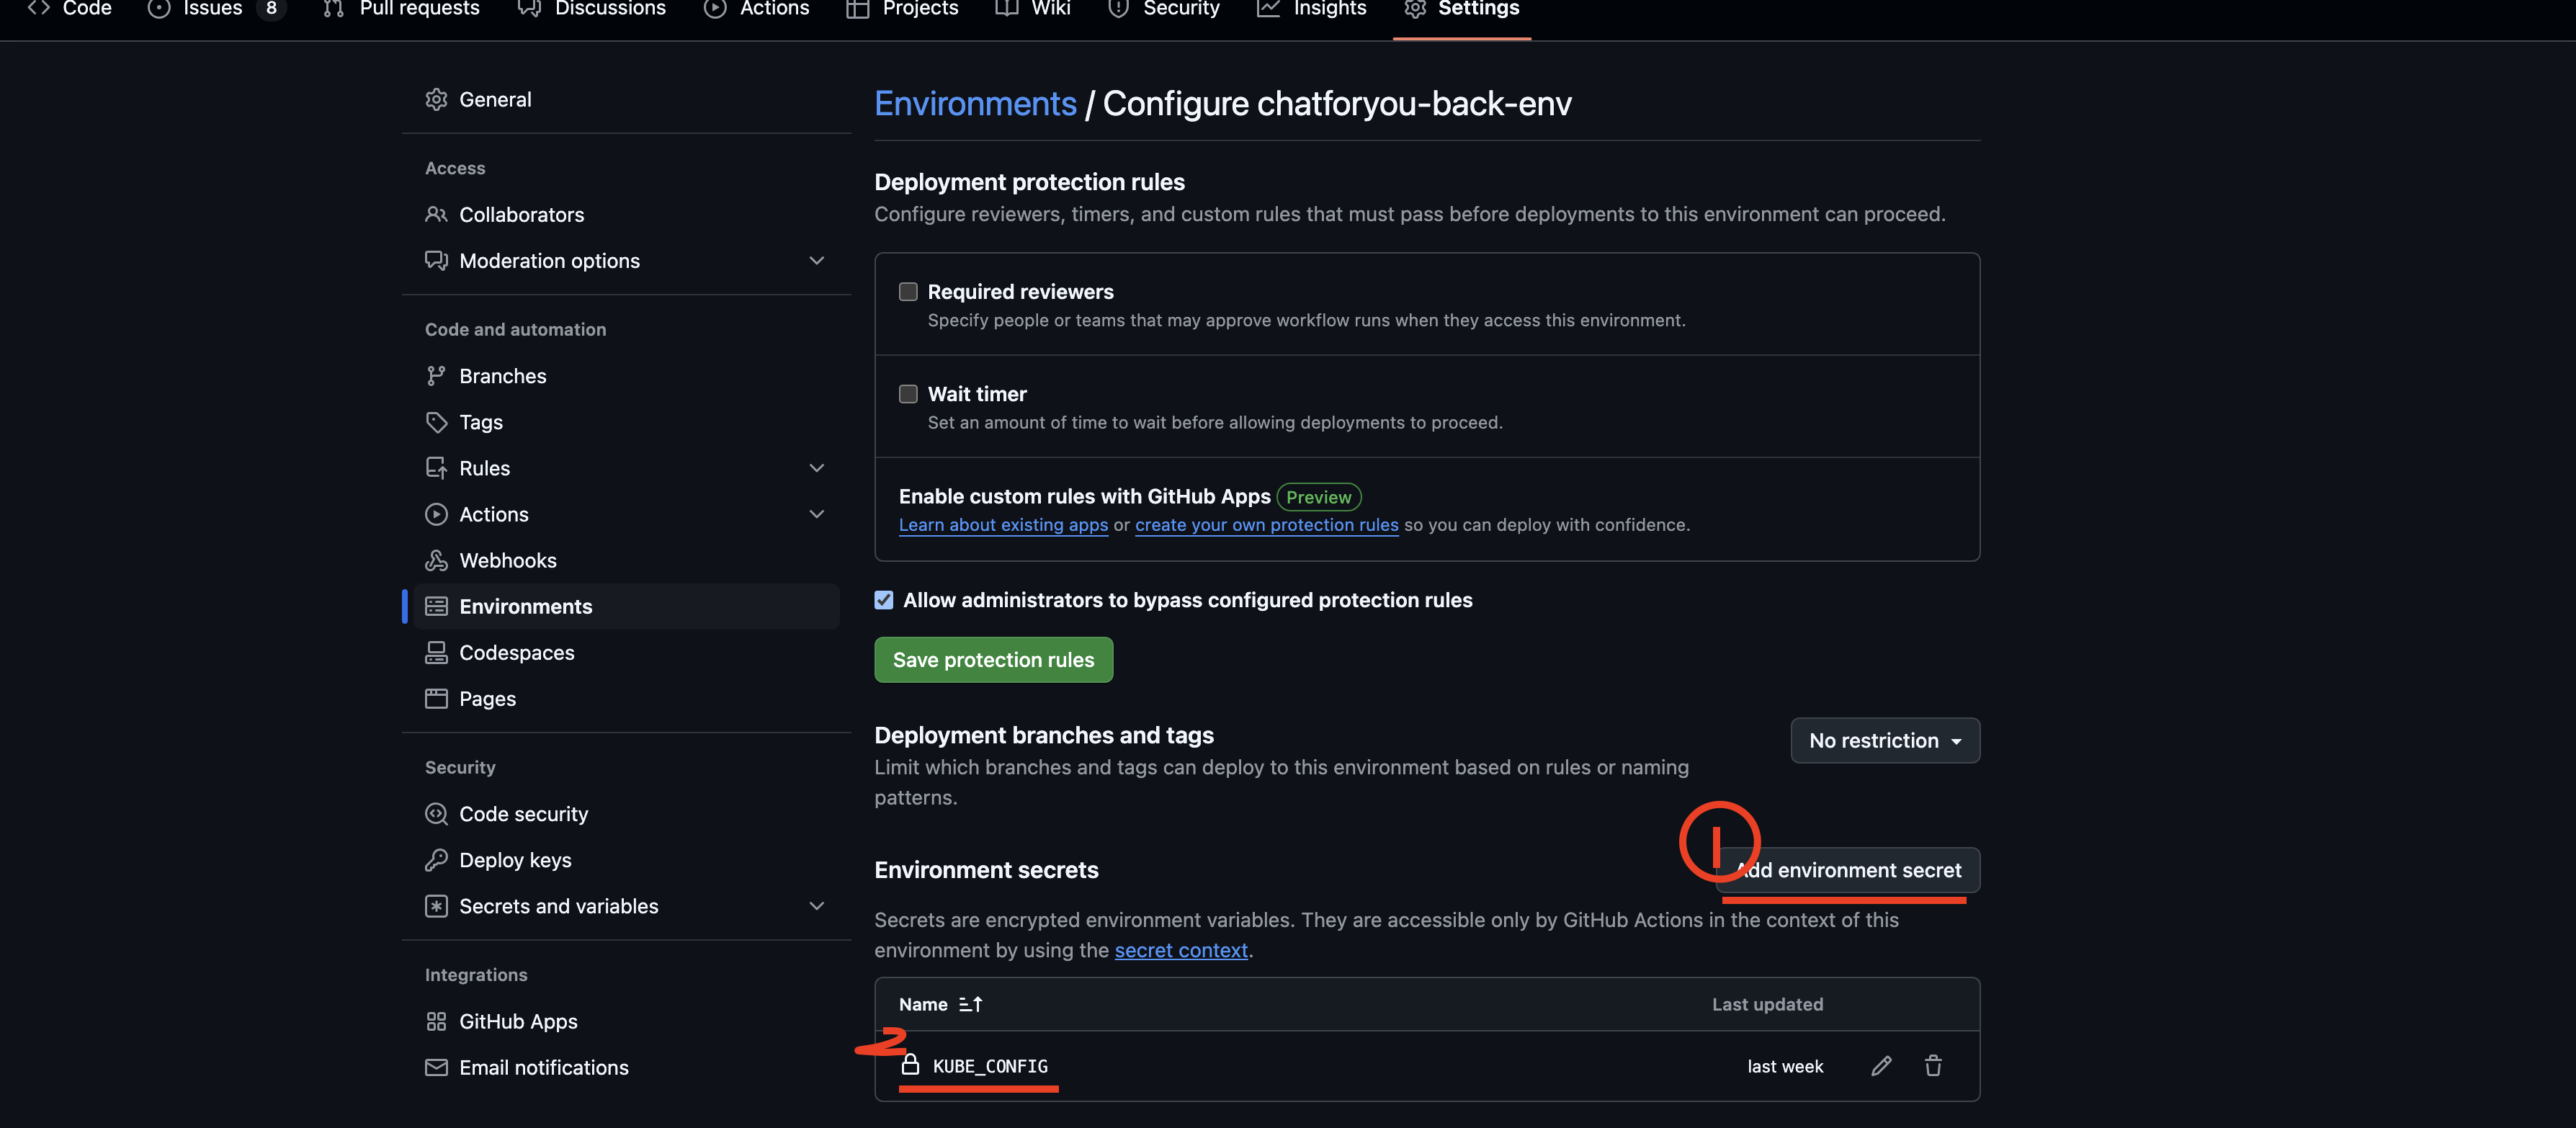Click the Name sort arrow icon
This screenshot has width=2576, height=1128.
tap(970, 1004)
